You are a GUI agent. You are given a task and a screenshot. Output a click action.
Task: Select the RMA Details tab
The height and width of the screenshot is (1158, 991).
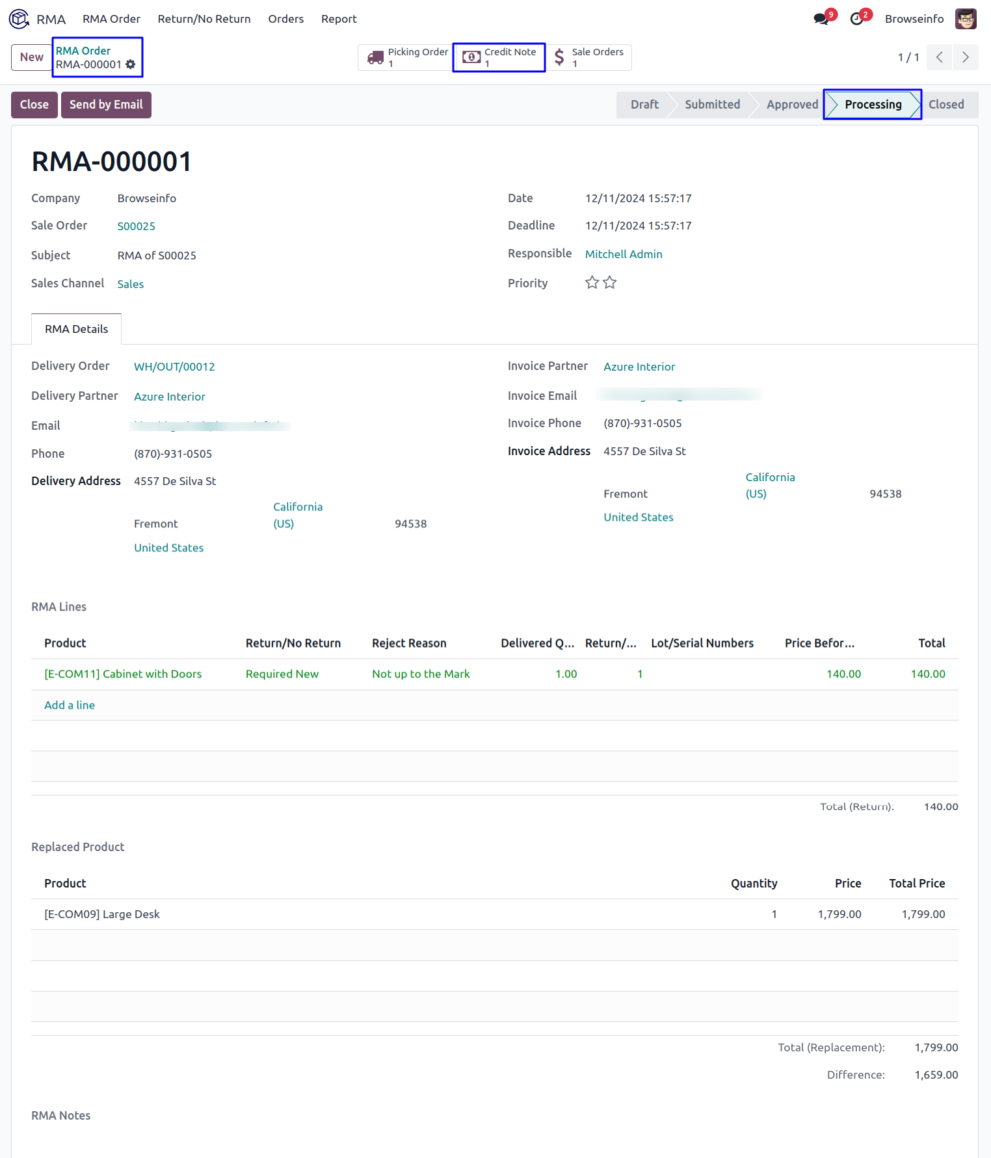[76, 329]
